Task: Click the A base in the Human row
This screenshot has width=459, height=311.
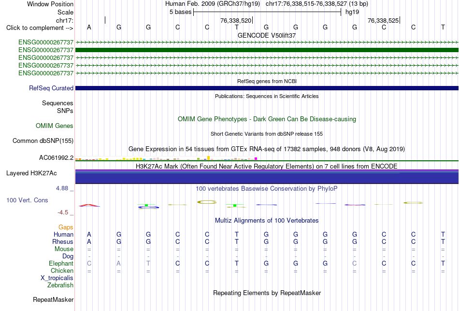Action: (89, 234)
